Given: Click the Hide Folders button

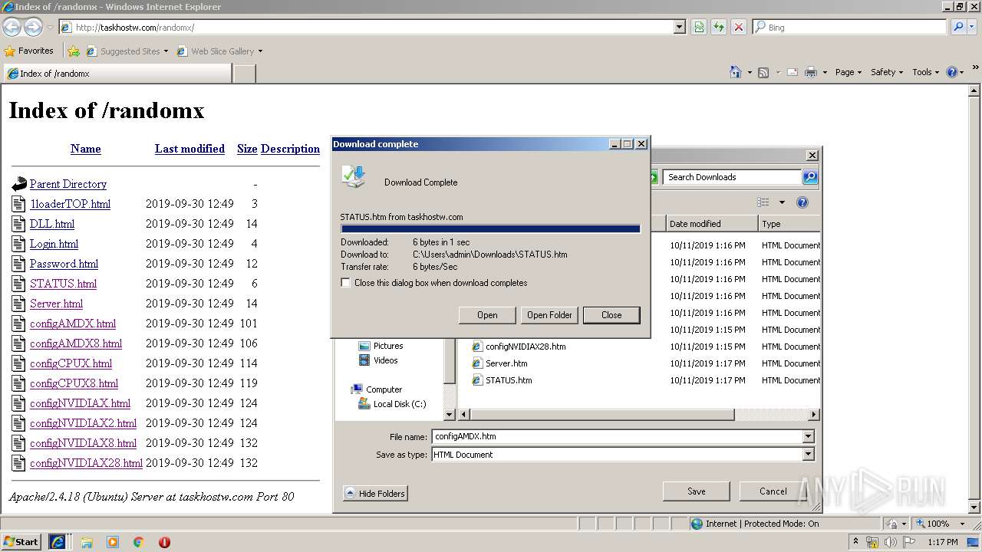Looking at the screenshot, I should click(375, 494).
